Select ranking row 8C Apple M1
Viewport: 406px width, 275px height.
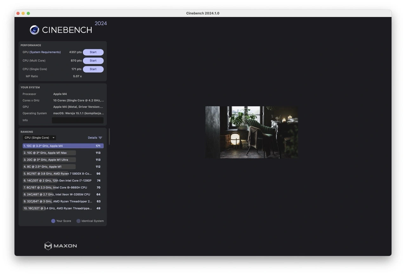pos(63,167)
